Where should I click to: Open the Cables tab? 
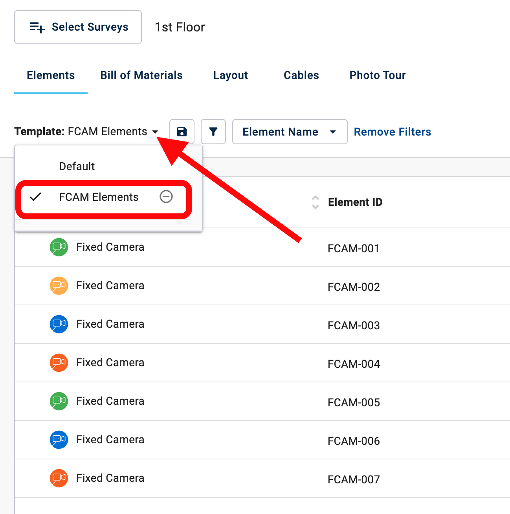pyautogui.click(x=301, y=75)
